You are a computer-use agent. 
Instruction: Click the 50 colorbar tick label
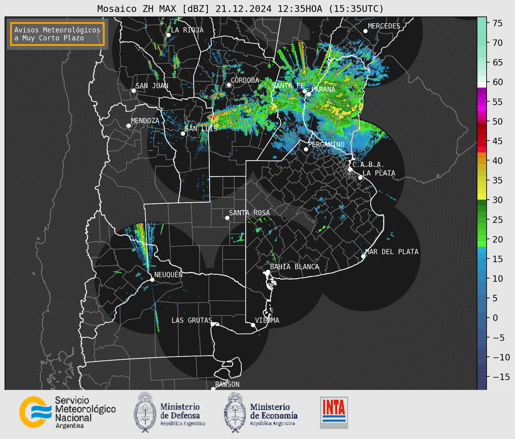(x=498, y=122)
